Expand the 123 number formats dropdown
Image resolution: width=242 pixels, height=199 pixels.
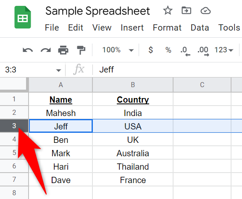pyautogui.click(x=224, y=50)
